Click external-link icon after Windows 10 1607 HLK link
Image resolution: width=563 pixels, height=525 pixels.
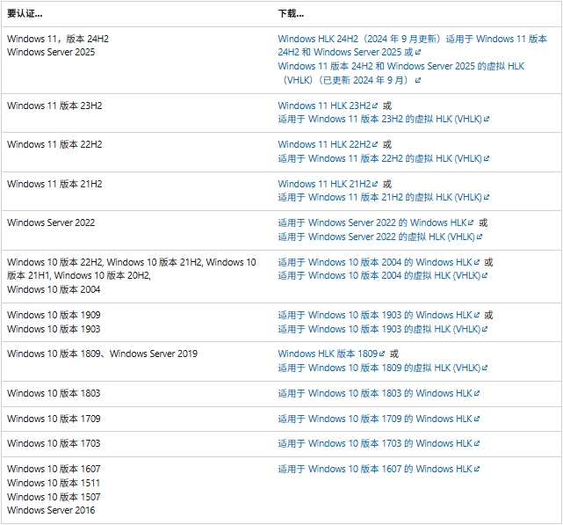(x=477, y=470)
